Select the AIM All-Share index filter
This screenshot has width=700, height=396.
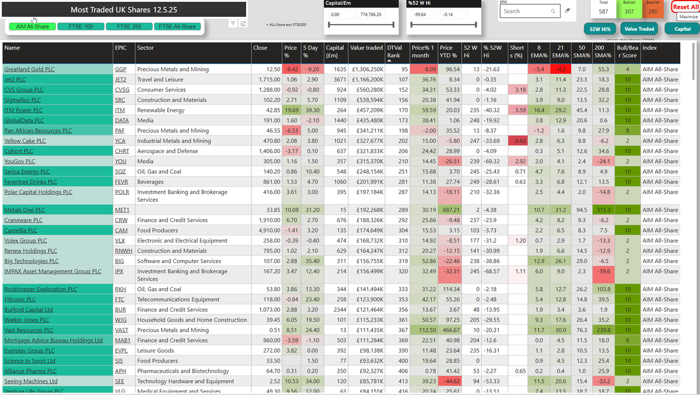pyautogui.click(x=33, y=26)
